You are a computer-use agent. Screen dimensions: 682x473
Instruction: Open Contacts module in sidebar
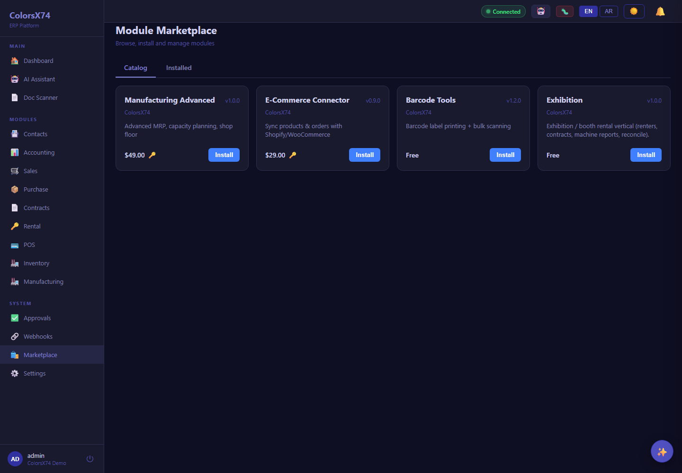(52, 134)
